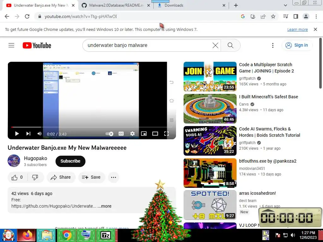Image resolution: width=323 pixels, height=242 pixels.
Task: Open the Chrome side panel
Action: (x=296, y=16)
